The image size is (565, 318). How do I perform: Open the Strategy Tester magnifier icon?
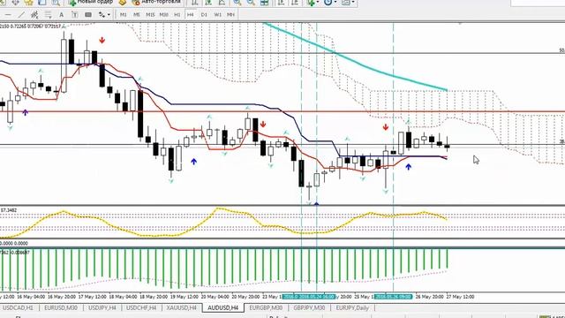[x=56, y=2]
